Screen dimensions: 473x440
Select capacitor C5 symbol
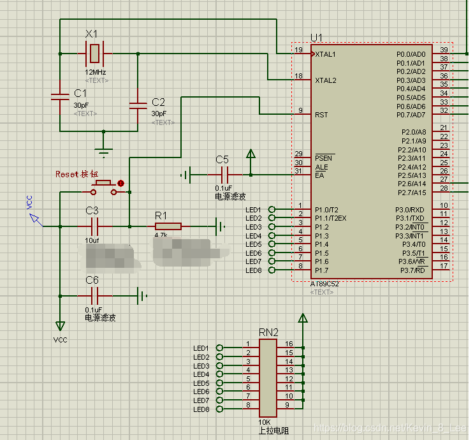click(x=224, y=175)
